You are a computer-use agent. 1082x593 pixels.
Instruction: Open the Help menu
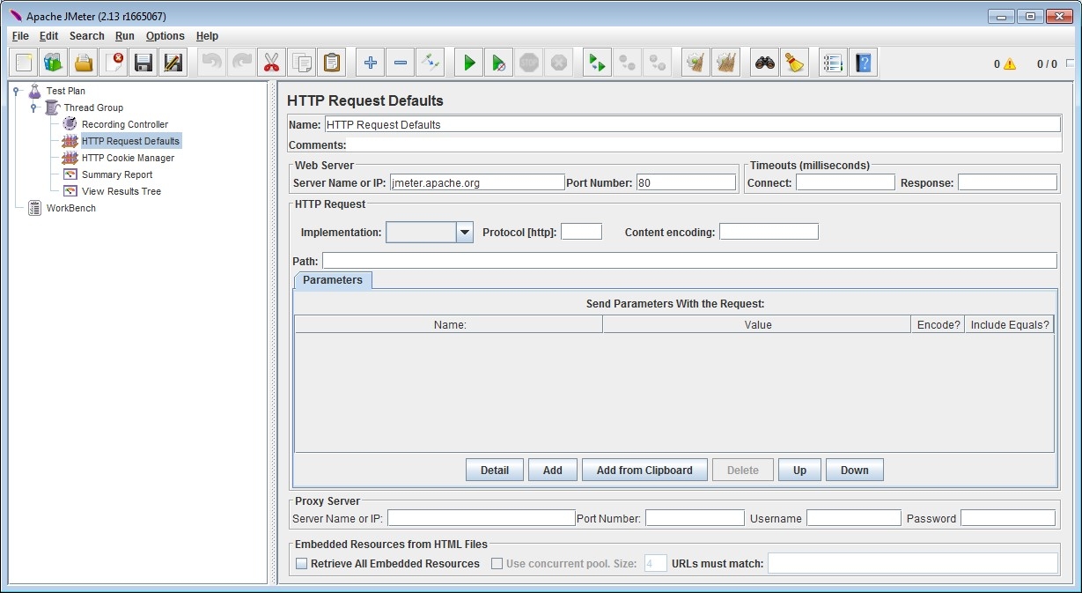tap(207, 36)
